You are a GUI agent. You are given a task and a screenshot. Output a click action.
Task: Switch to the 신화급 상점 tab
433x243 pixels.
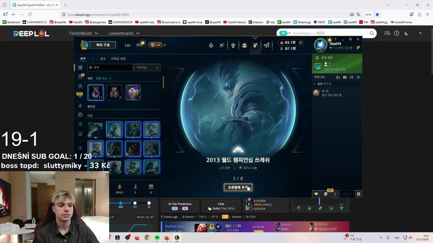(x=118, y=59)
